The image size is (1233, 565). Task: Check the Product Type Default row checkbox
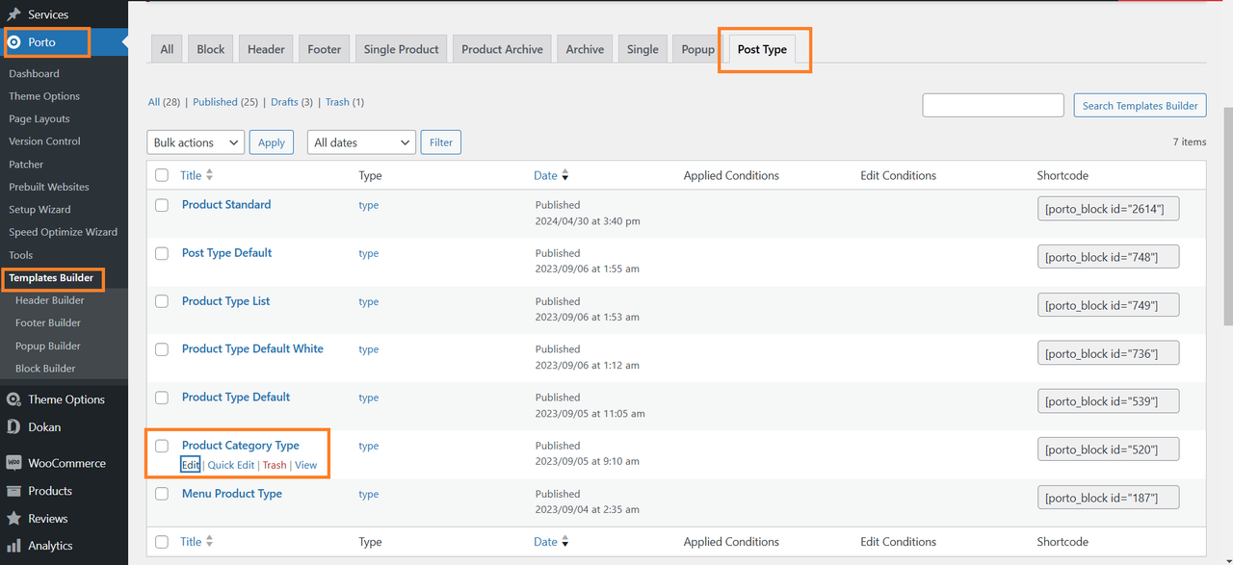[162, 398]
